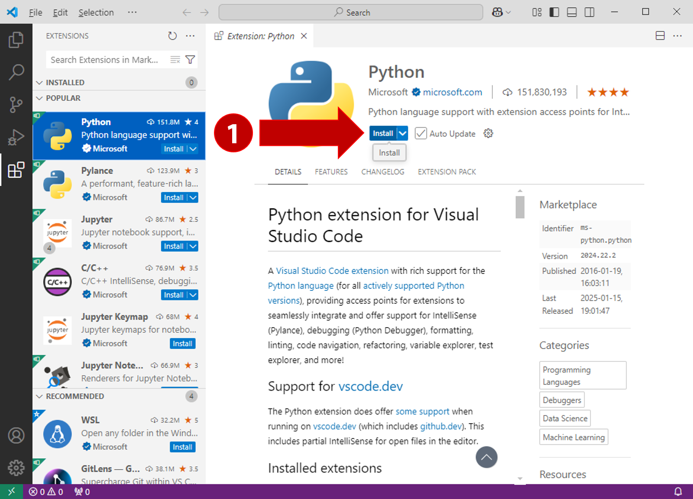
Task: Open the Edit menu
Action: [x=60, y=13]
